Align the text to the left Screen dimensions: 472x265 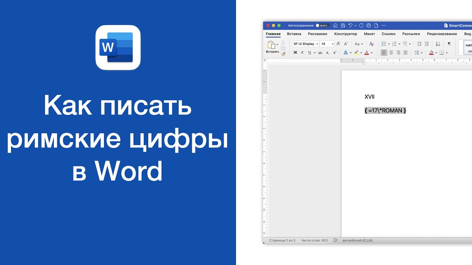[x=384, y=53]
